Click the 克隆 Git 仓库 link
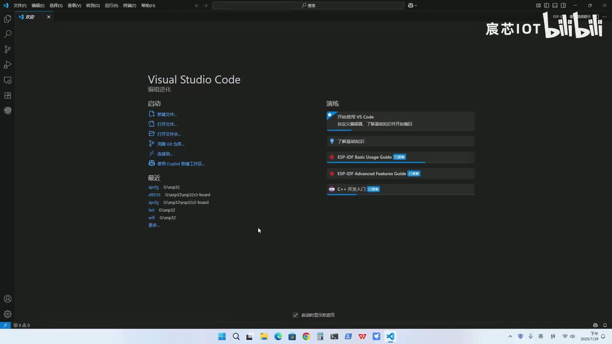 pyautogui.click(x=171, y=144)
